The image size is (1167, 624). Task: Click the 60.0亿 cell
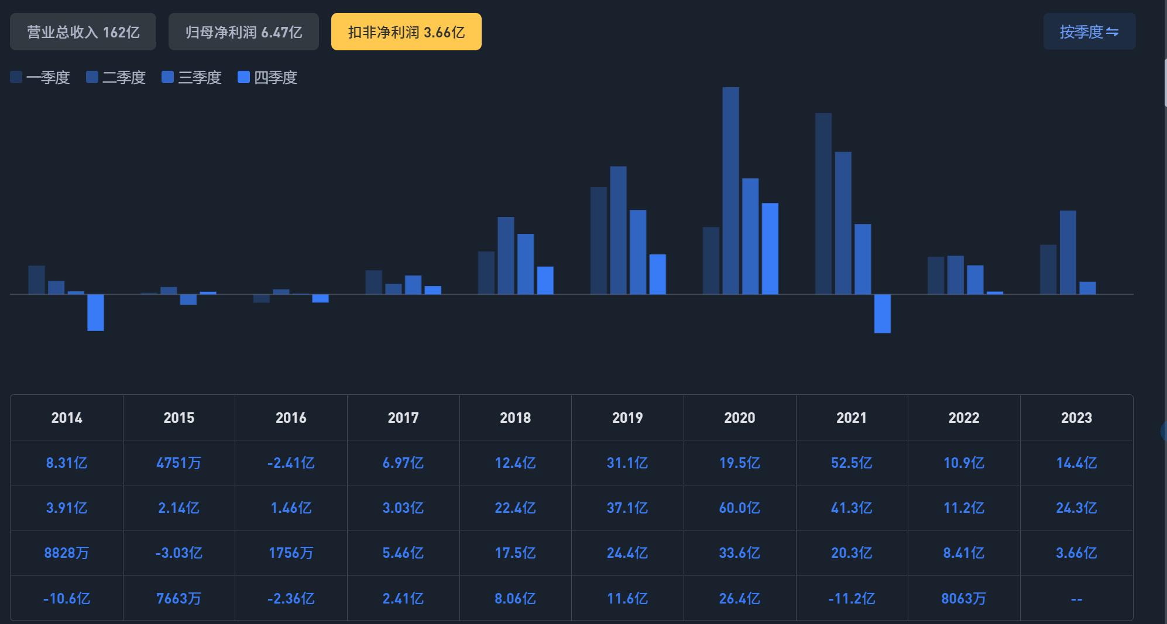click(740, 508)
